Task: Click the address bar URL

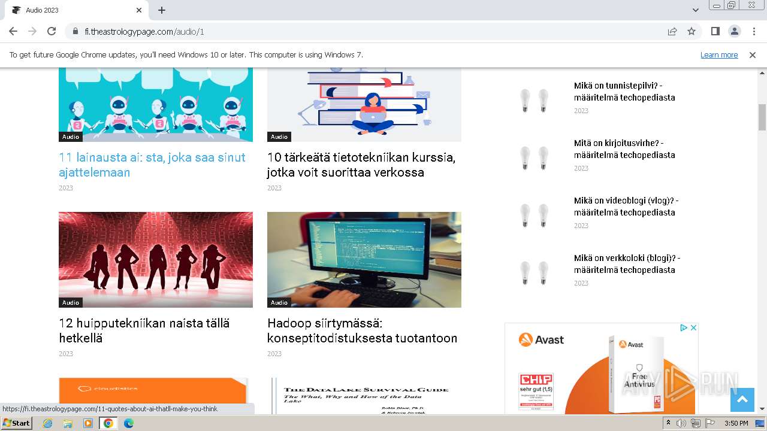Action: [144, 31]
